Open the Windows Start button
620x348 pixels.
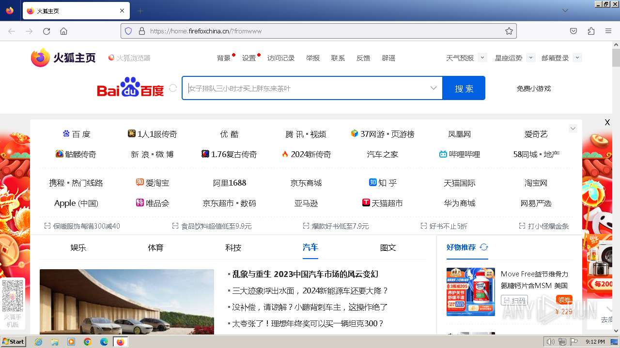13,341
